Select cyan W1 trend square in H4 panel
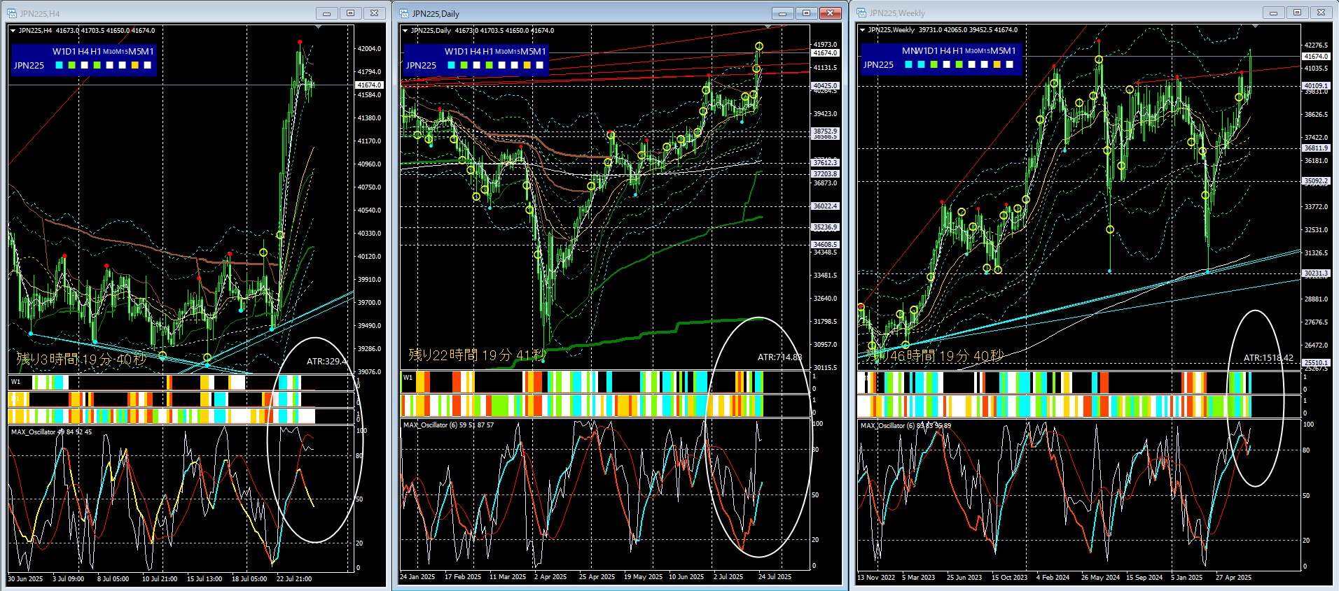 (x=59, y=65)
